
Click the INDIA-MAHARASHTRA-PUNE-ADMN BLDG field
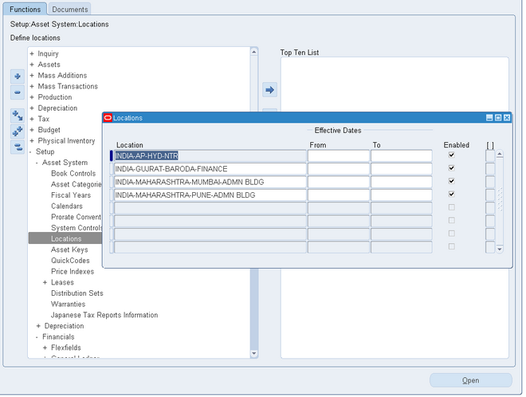[x=210, y=195]
